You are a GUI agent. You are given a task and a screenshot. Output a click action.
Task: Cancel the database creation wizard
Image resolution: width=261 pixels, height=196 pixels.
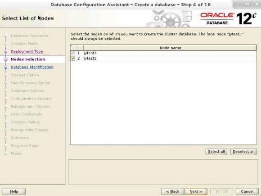(247, 192)
